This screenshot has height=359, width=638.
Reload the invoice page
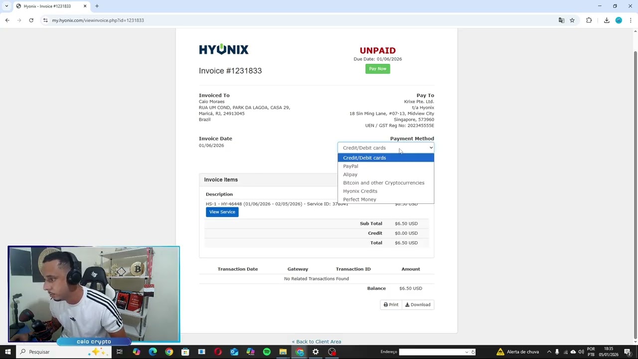coord(31,20)
